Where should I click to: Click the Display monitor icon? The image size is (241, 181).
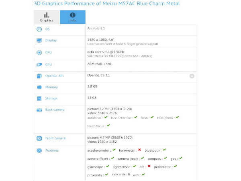[39, 40]
